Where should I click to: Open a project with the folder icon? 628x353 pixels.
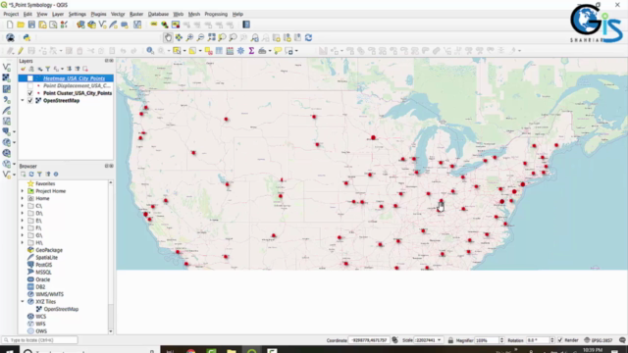tap(21, 25)
